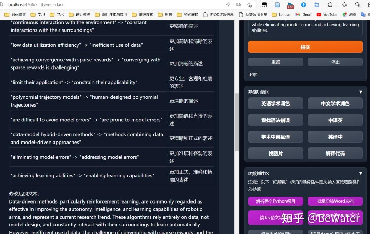The width and height of the screenshot is (370, 234).
Task: Open the 学术 bookmarks folder
Action: coord(57,15)
